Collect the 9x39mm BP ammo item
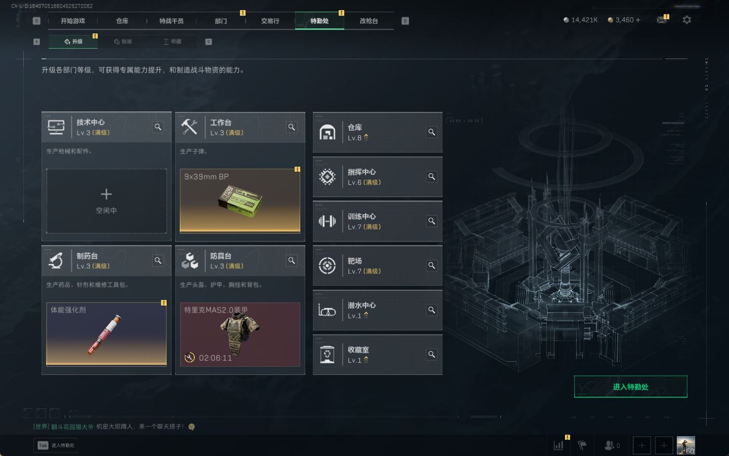The height and width of the screenshot is (456, 729). pos(240,201)
